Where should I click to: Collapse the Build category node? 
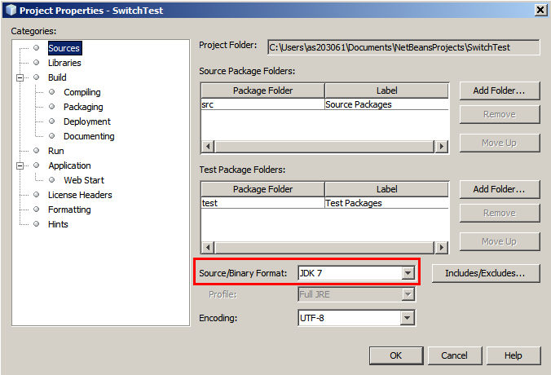click(x=20, y=77)
